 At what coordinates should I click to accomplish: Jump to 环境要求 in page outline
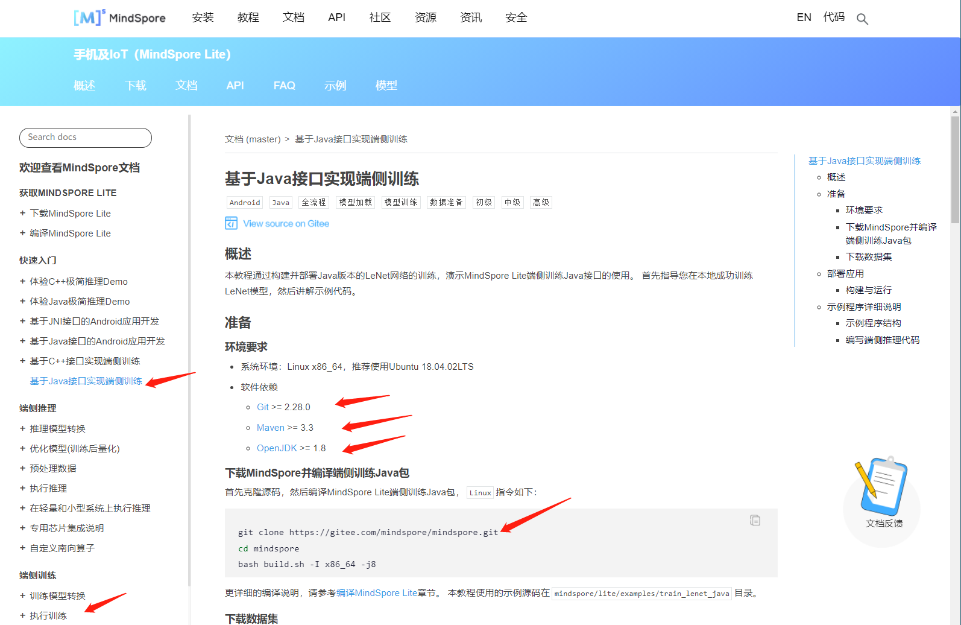(x=864, y=211)
